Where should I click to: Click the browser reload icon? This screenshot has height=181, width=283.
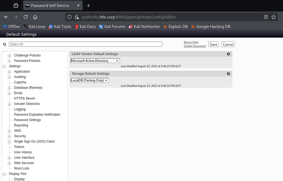click(25, 17)
